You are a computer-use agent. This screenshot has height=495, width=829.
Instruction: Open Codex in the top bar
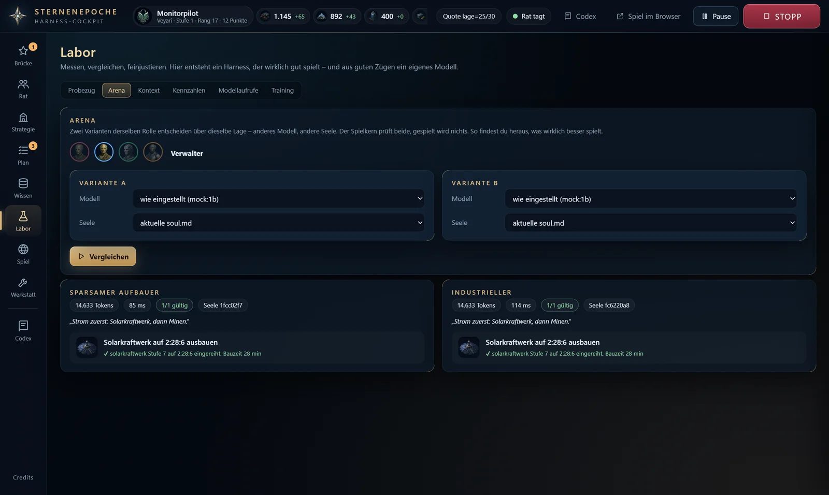tap(580, 16)
